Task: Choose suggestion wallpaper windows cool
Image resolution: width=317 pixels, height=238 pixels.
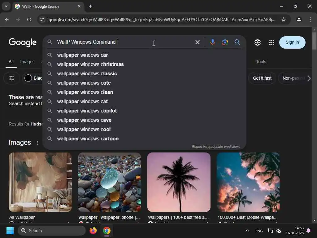Action: click(144, 130)
